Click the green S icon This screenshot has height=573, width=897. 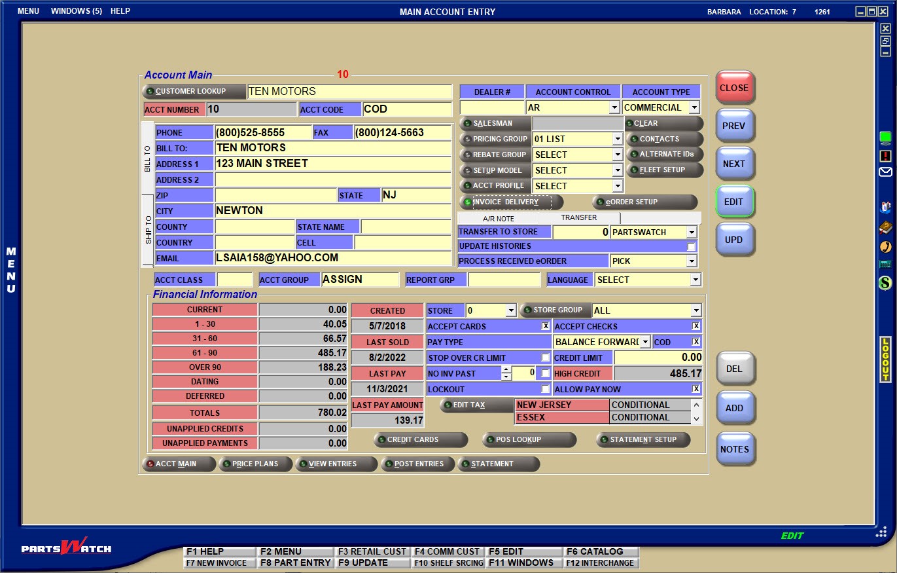point(885,283)
